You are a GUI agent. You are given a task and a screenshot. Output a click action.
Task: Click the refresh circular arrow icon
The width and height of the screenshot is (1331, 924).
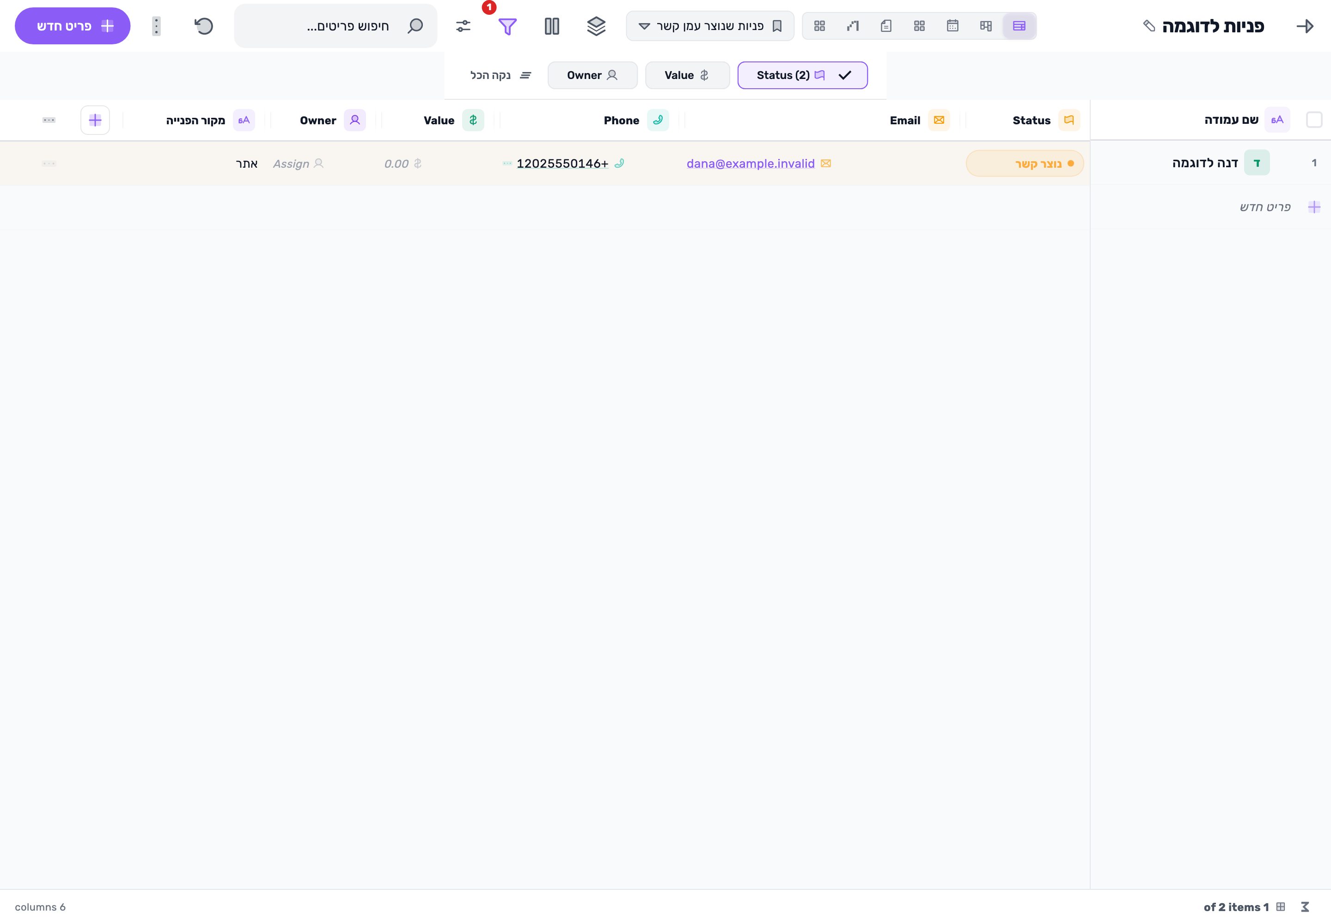(x=204, y=26)
